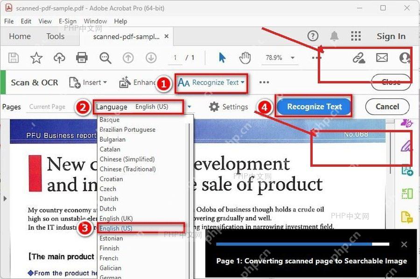The image size is (420, 279).
Task: Open the File menu
Action: [x=9, y=21]
